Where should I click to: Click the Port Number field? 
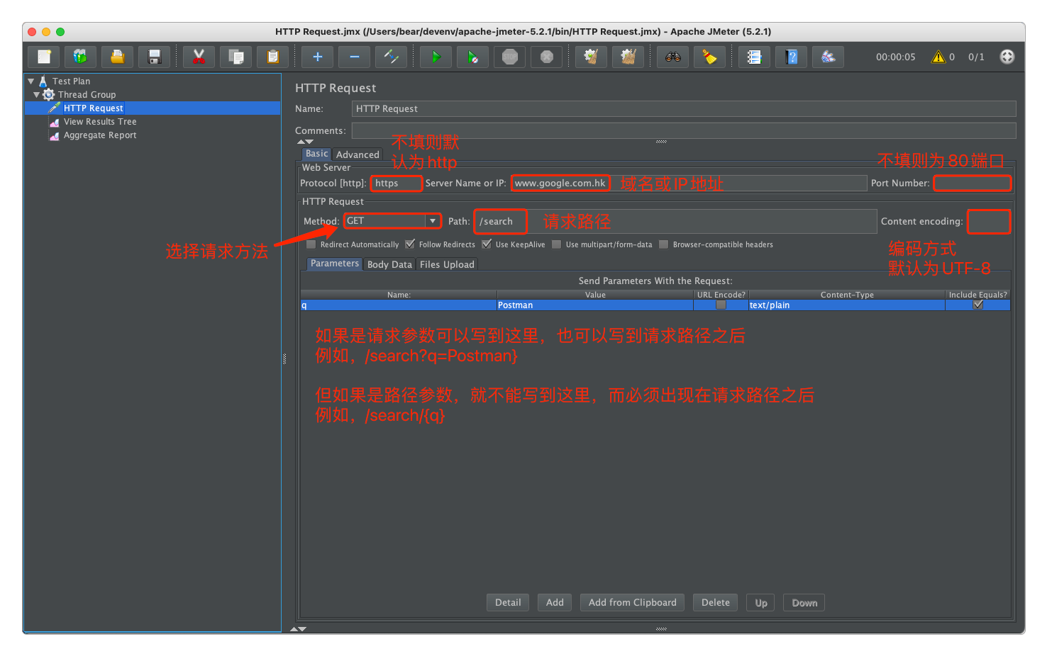coord(972,183)
